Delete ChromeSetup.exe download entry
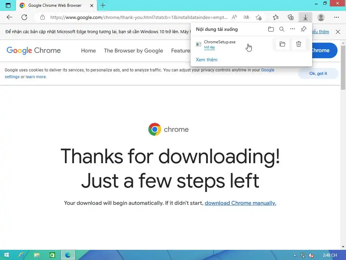 (x=299, y=44)
